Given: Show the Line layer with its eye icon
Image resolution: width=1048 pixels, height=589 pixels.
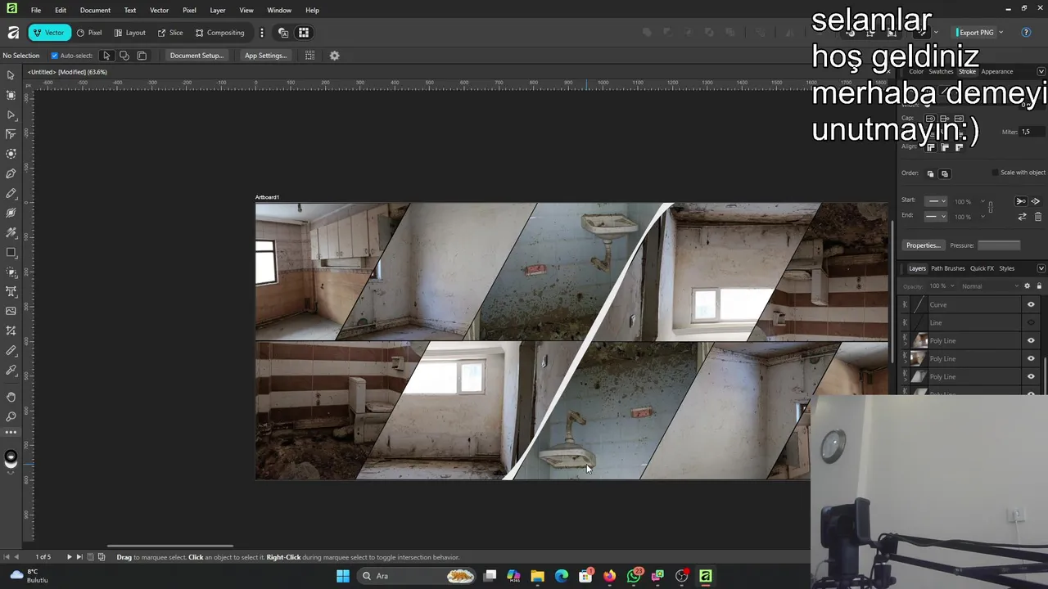Looking at the screenshot, I should [x=1031, y=322].
